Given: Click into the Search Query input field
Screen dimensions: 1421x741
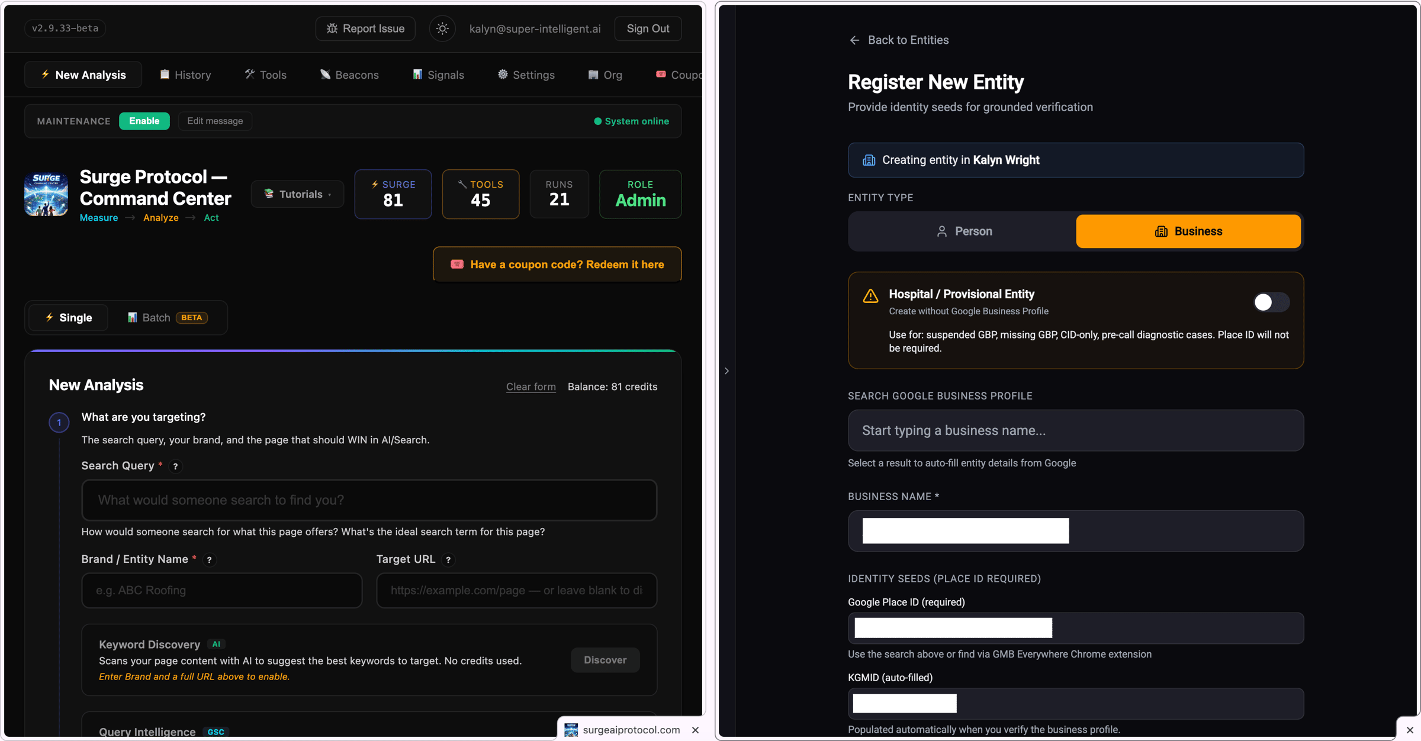Looking at the screenshot, I should pyautogui.click(x=369, y=500).
